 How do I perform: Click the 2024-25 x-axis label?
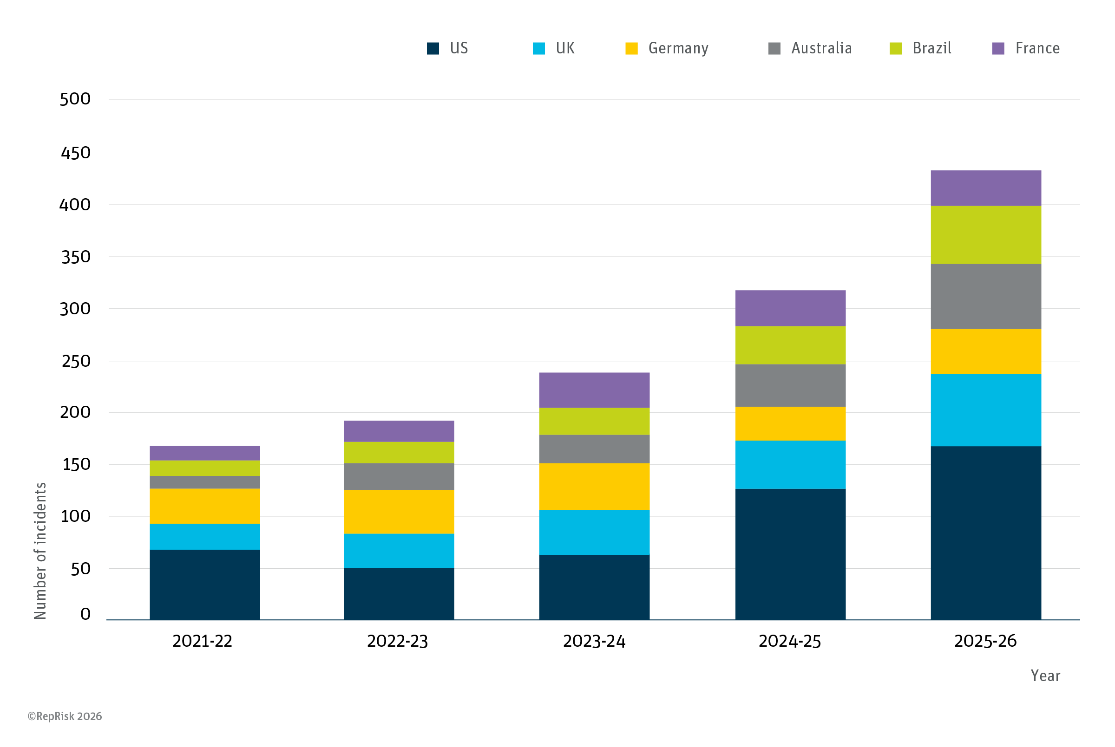[x=790, y=641]
